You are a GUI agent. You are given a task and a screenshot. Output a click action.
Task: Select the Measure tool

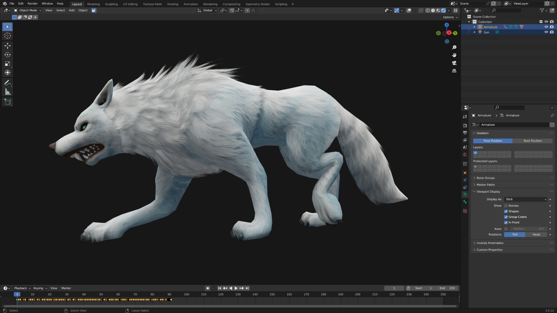(8, 92)
